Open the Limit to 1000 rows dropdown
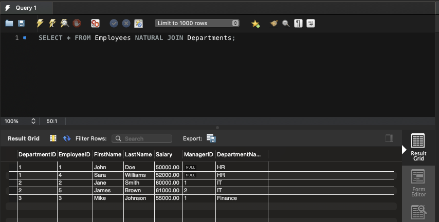The height and width of the screenshot is (222, 439). point(197,24)
